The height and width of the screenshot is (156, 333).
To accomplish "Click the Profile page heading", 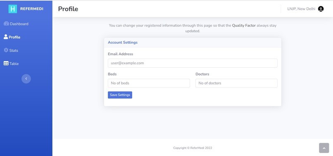I will (68, 9).
